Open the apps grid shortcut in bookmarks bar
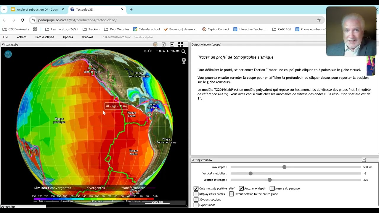Viewport: 379px width, 213px height. [x=35, y=29]
